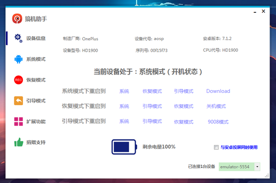Click the green thumbs-up 捐赠支持 icon
Image resolution: width=276 pixels, height=183 pixels.
pyautogui.click(x=18, y=142)
